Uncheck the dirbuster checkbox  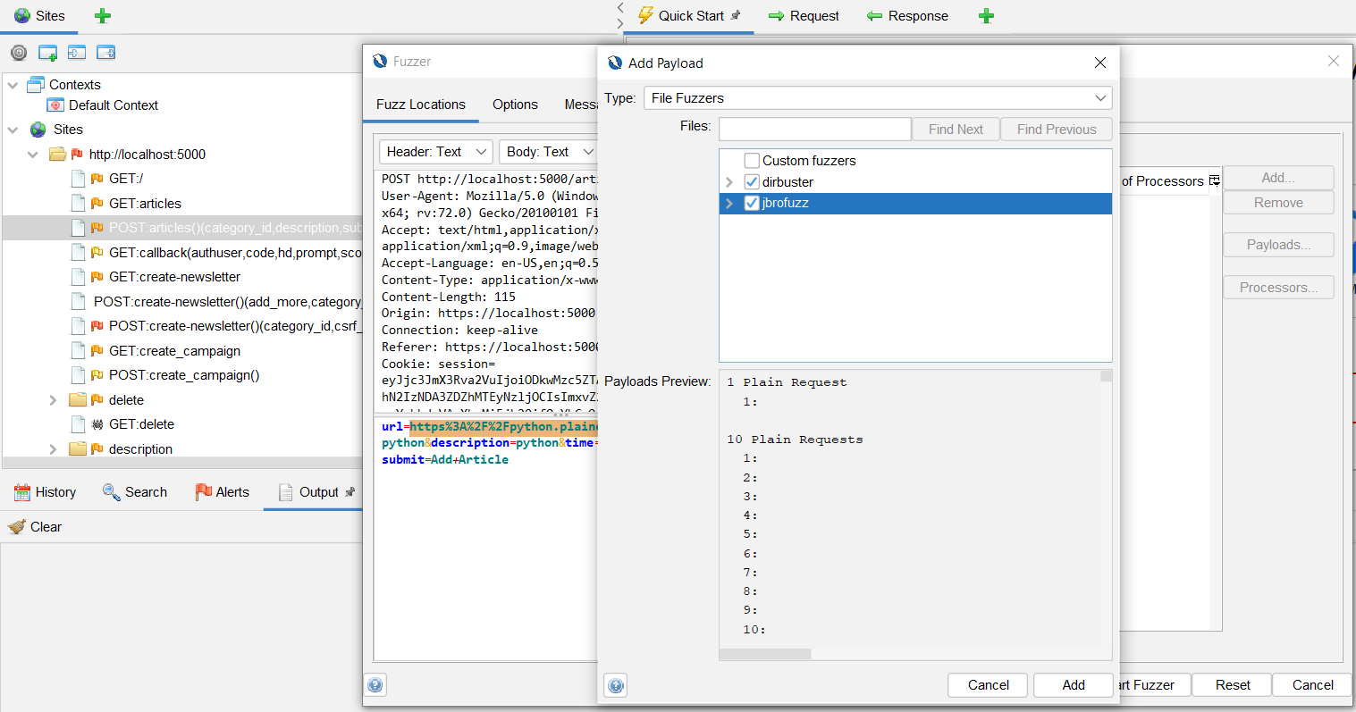(752, 181)
